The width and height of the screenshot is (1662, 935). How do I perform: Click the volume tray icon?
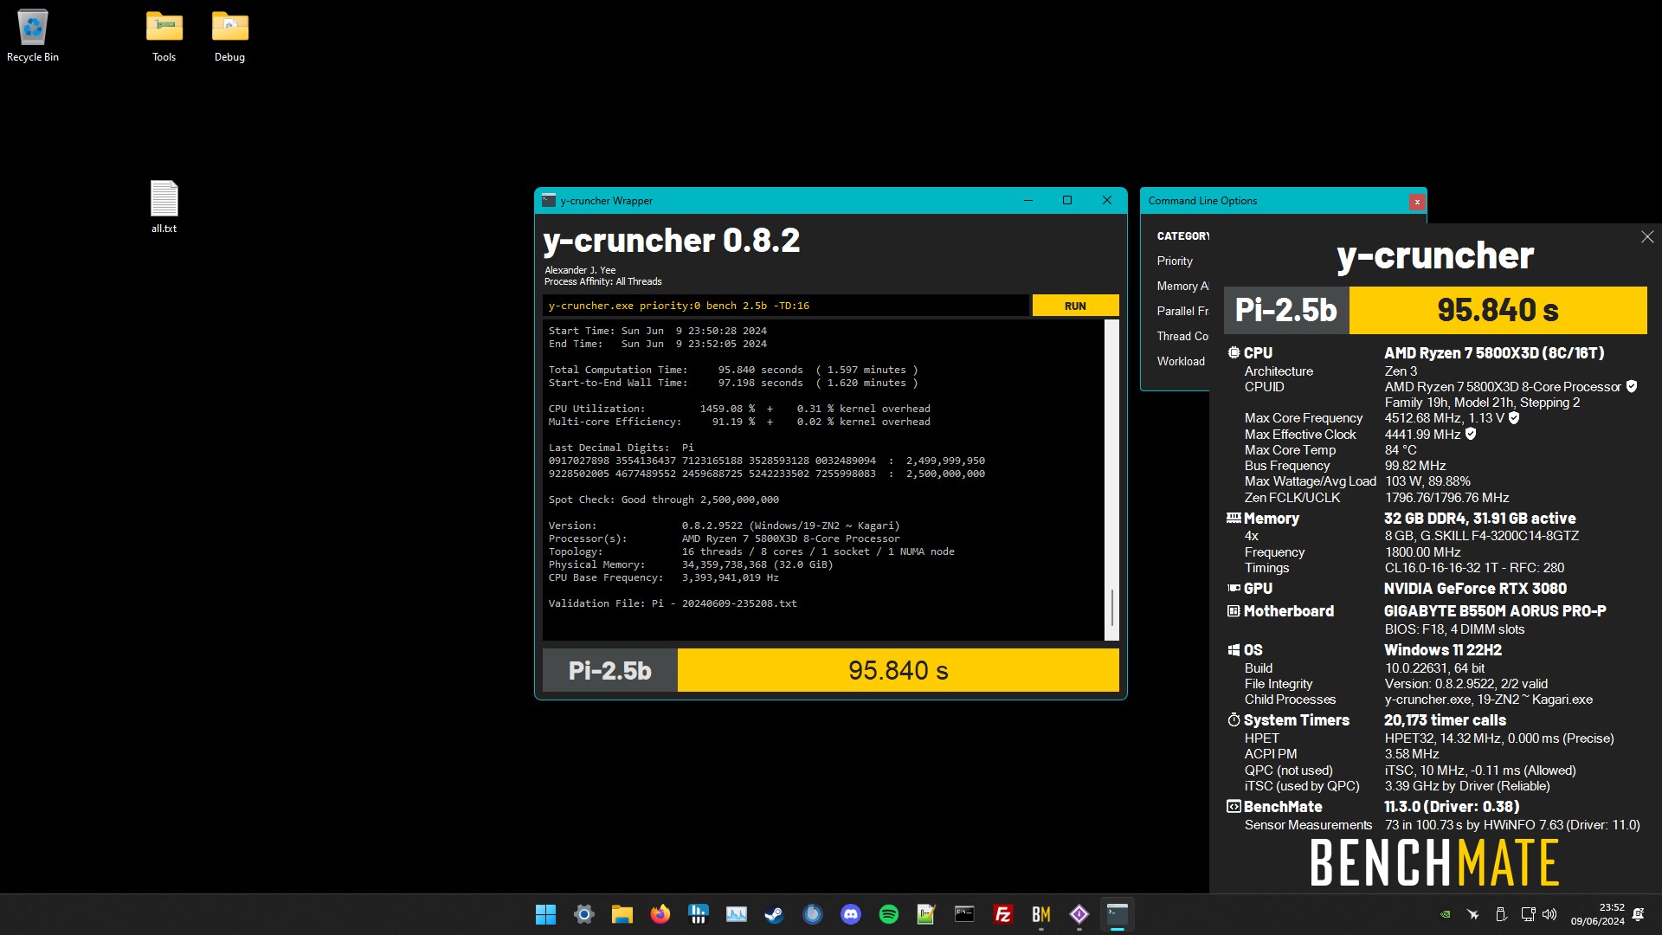[1549, 914]
